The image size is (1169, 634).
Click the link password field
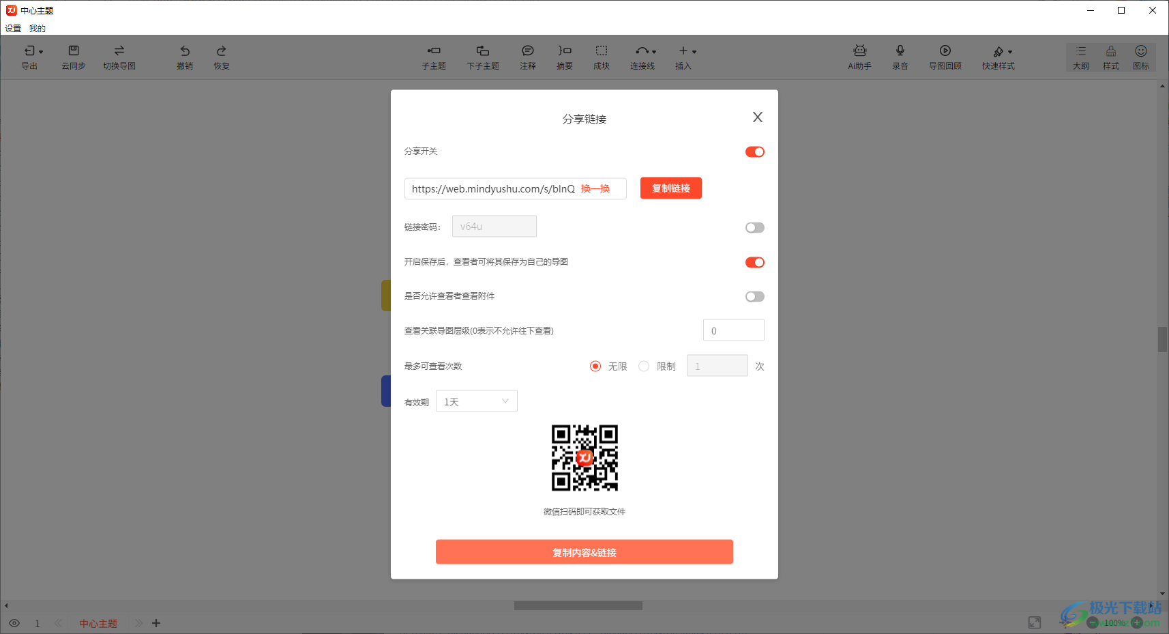click(x=494, y=227)
